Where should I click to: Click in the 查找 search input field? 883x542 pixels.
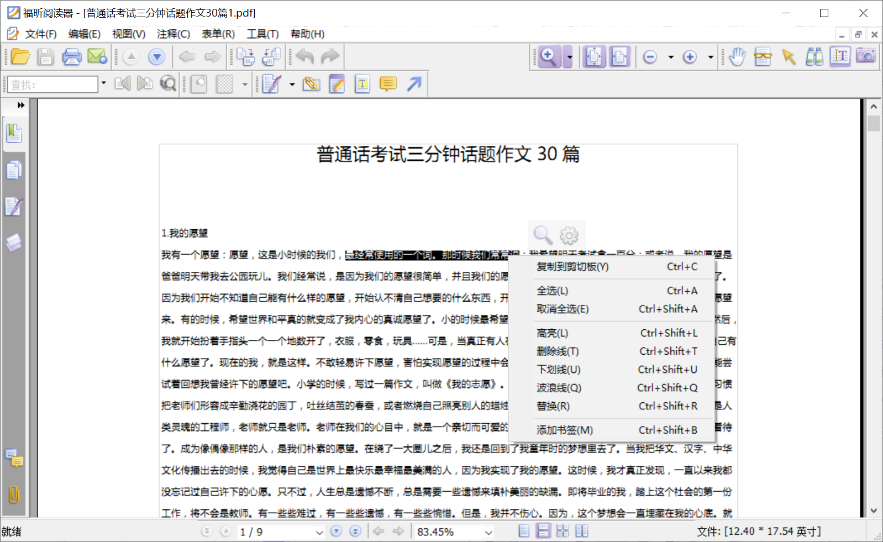[x=53, y=85]
